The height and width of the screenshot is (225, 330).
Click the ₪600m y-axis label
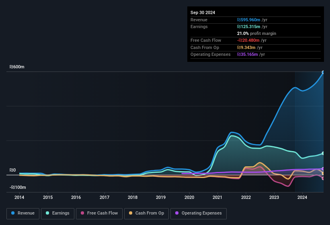(x=17, y=67)
